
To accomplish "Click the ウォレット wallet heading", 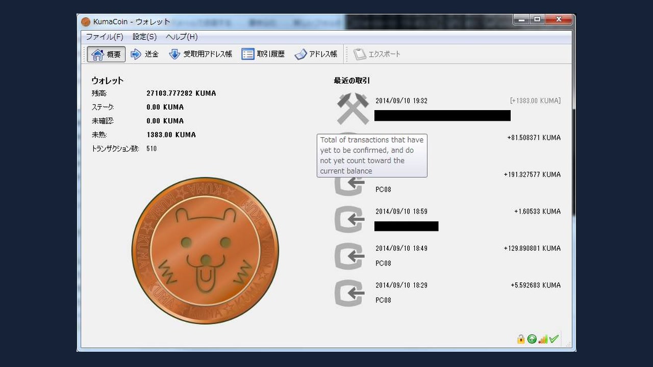I will click(x=108, y=81).
